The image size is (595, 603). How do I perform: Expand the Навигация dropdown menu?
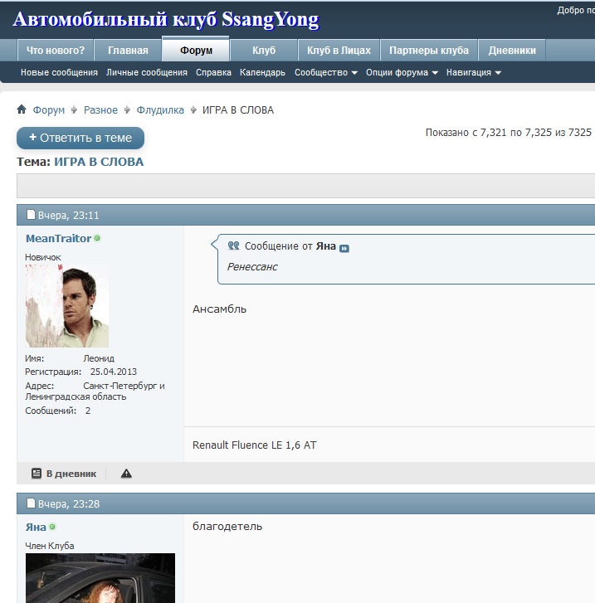click(473, 73)
